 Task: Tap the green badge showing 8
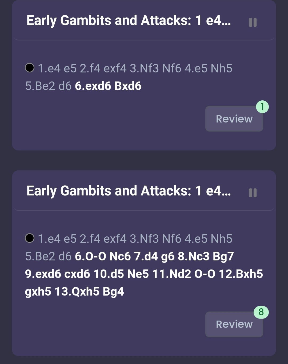[x=261, y=312]
